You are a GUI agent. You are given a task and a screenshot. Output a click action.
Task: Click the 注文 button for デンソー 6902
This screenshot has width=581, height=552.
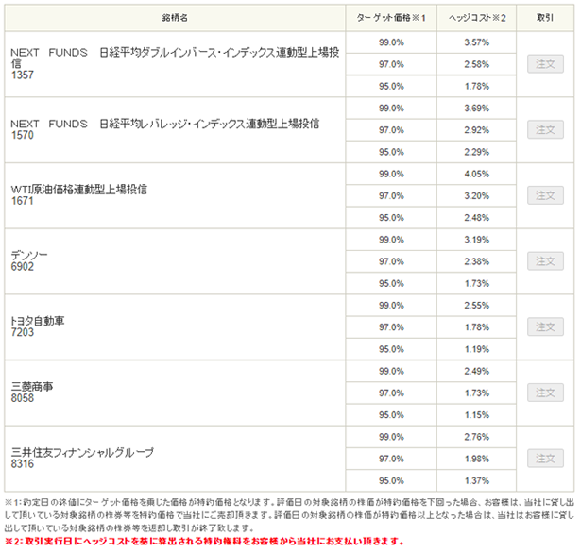(545, 261)
